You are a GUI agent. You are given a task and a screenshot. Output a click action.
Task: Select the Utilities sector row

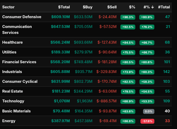(9, 52)
